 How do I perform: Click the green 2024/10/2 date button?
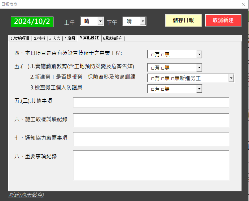[32, 22]
